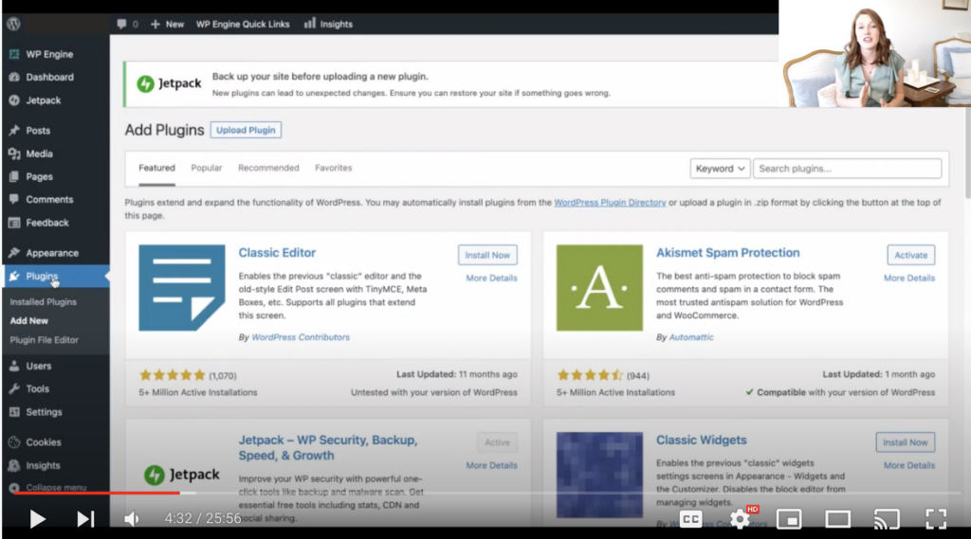Install Classic Widgets plugin now

coord(906,442)
